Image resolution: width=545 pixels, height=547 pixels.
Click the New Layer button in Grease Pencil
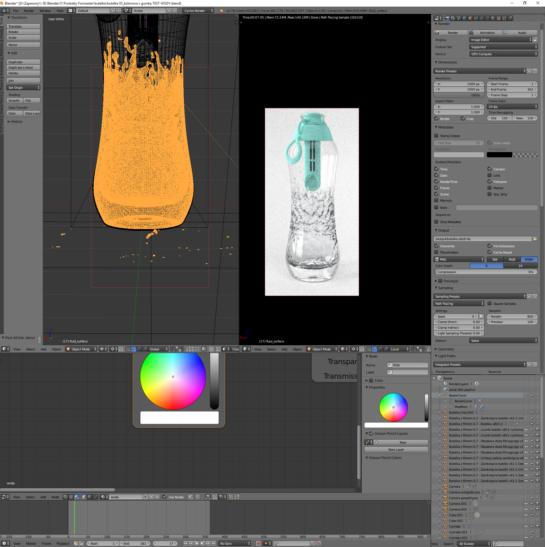tap(396, 449)
